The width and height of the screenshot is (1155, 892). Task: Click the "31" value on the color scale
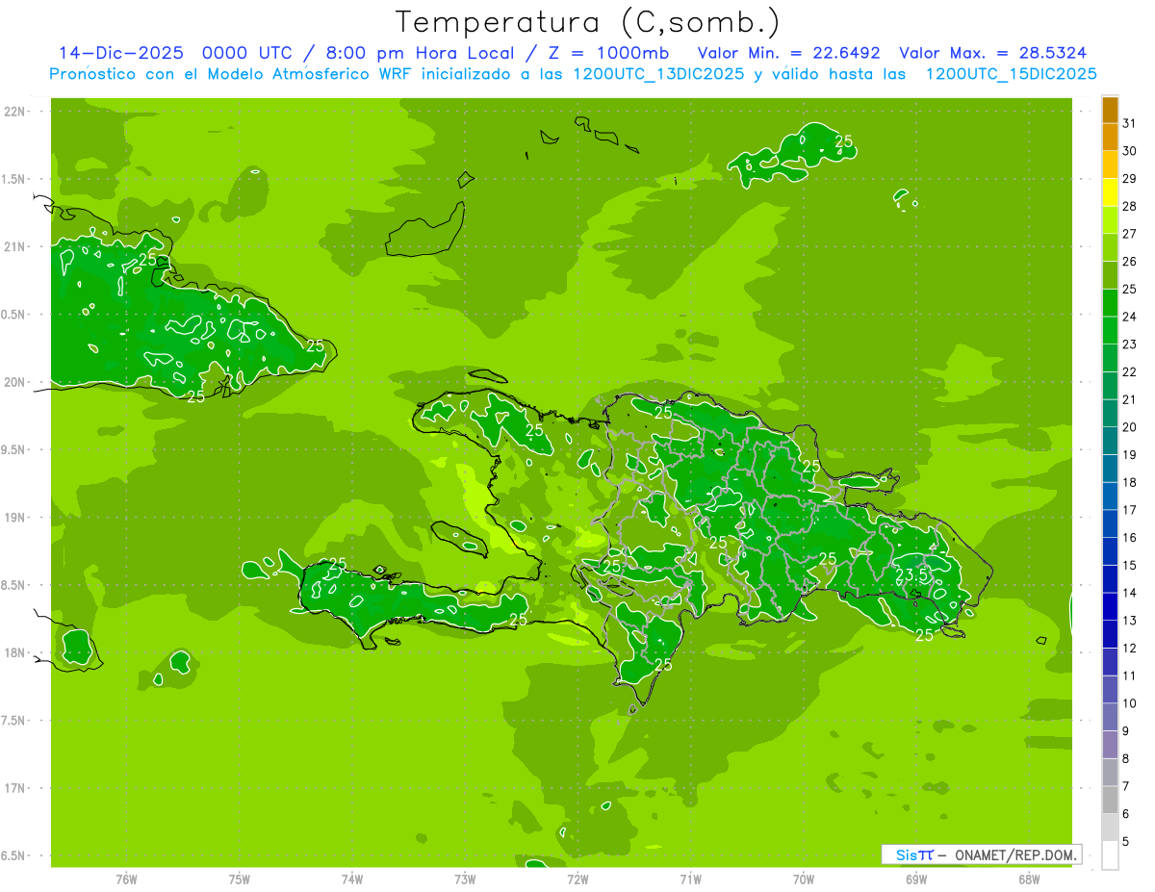tap(1130, 123)
